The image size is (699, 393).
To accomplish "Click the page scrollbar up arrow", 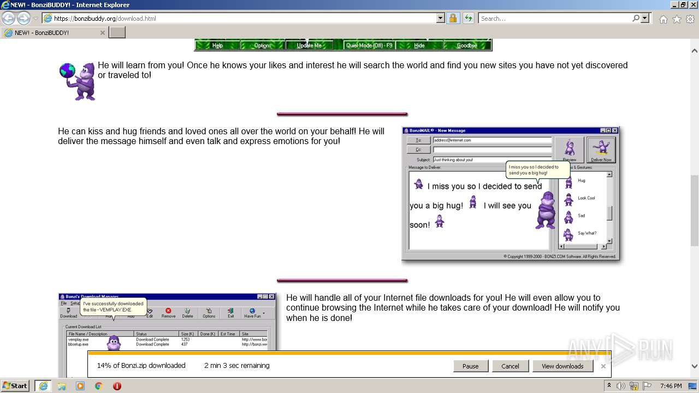I will [695, 51].
